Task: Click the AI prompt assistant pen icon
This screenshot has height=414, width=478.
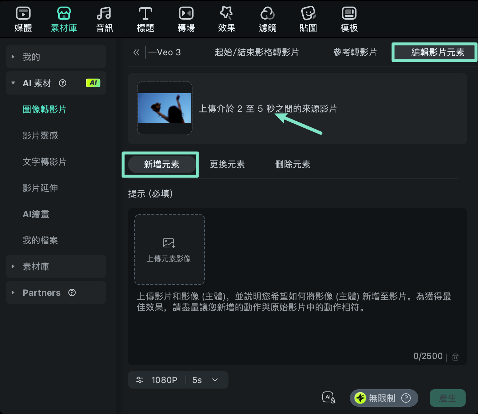Action: [328, 397]
